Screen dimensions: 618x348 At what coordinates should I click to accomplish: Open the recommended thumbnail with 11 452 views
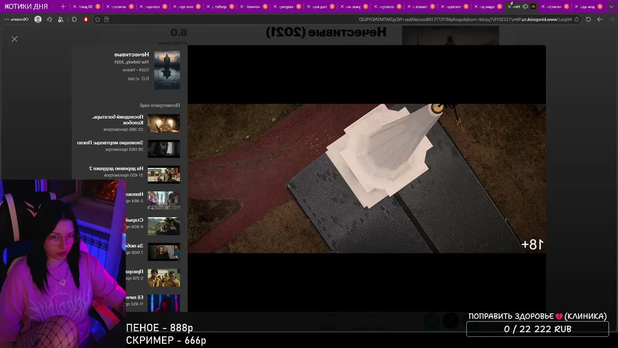click(164, 303)
